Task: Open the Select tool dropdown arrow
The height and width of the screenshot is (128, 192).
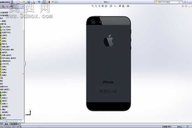Action: (x=47, y=2)
